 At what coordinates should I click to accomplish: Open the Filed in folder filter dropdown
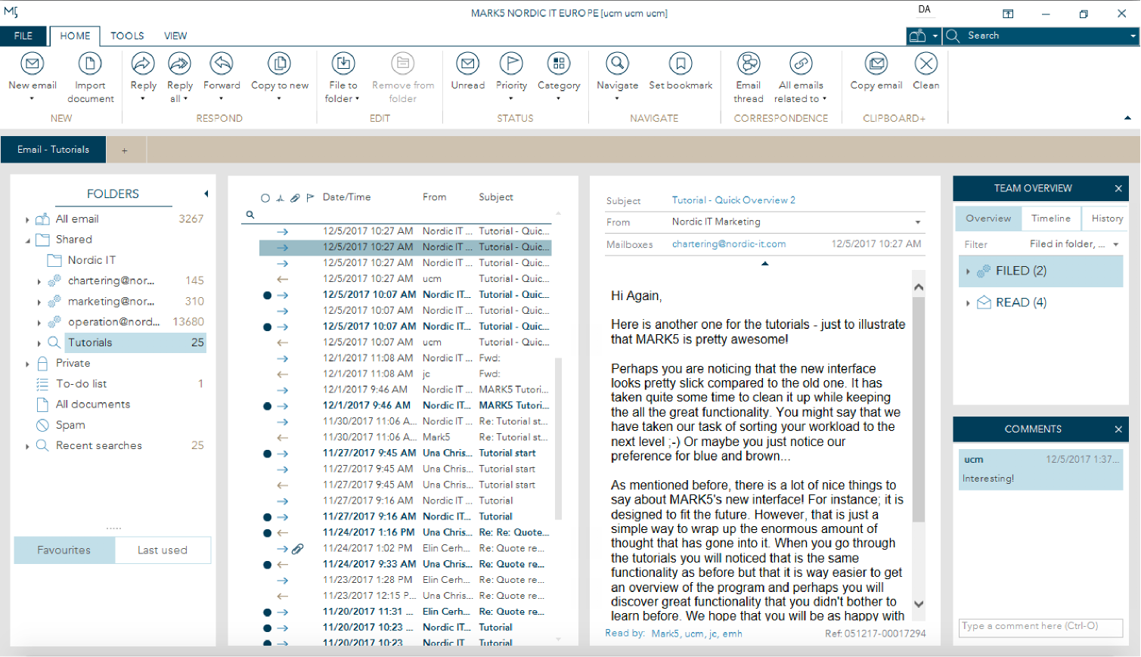(1116, 244)
